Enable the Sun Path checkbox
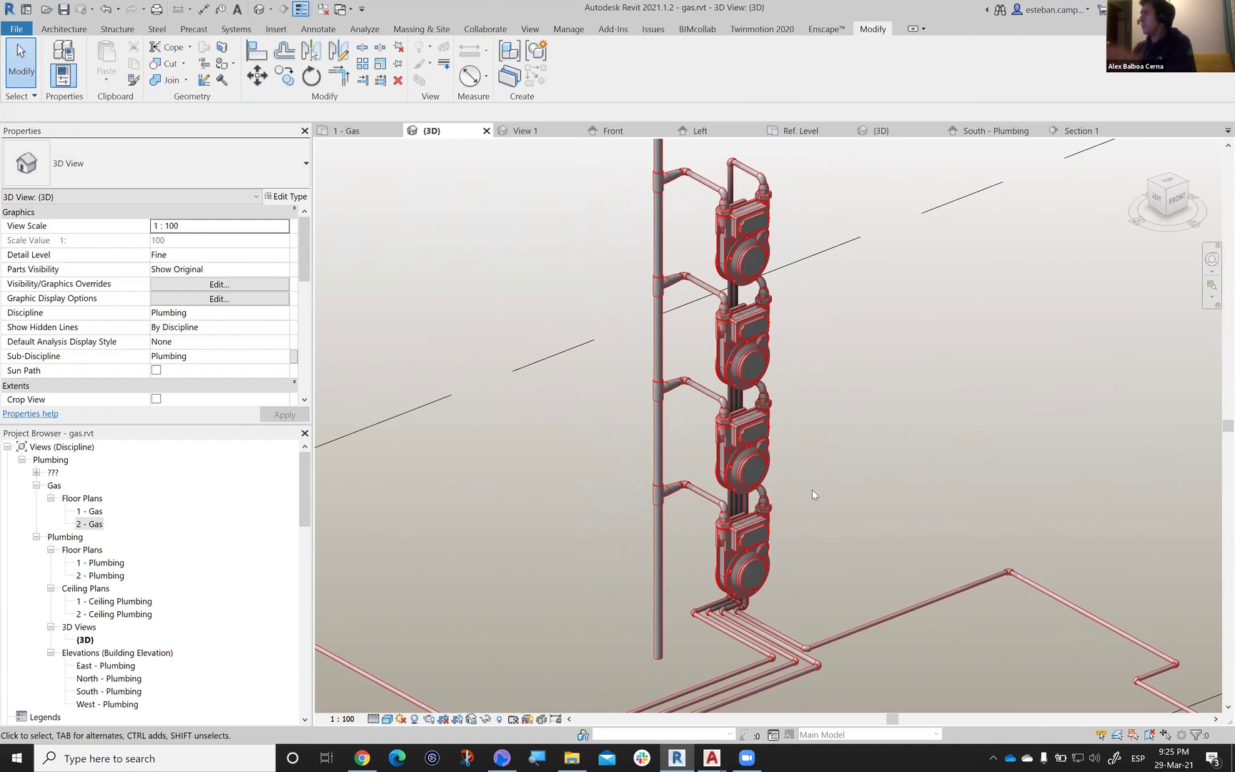Screen dimensions: 1235x772 pyautogui.click(x=156, y=370)
